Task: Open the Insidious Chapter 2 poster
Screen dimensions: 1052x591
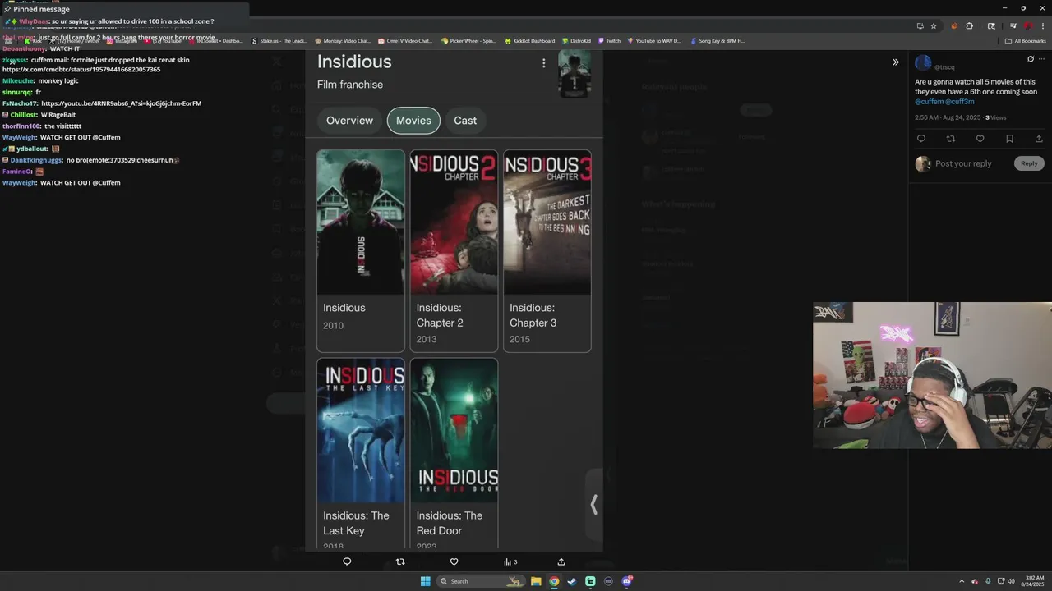Action: [454, 222]
